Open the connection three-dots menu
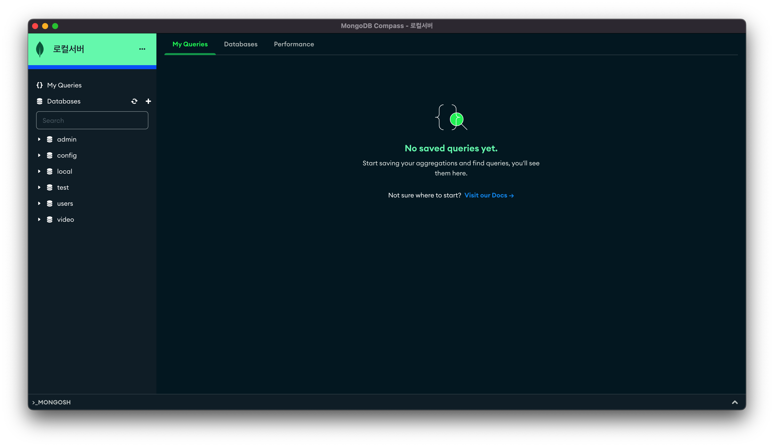 142,49
